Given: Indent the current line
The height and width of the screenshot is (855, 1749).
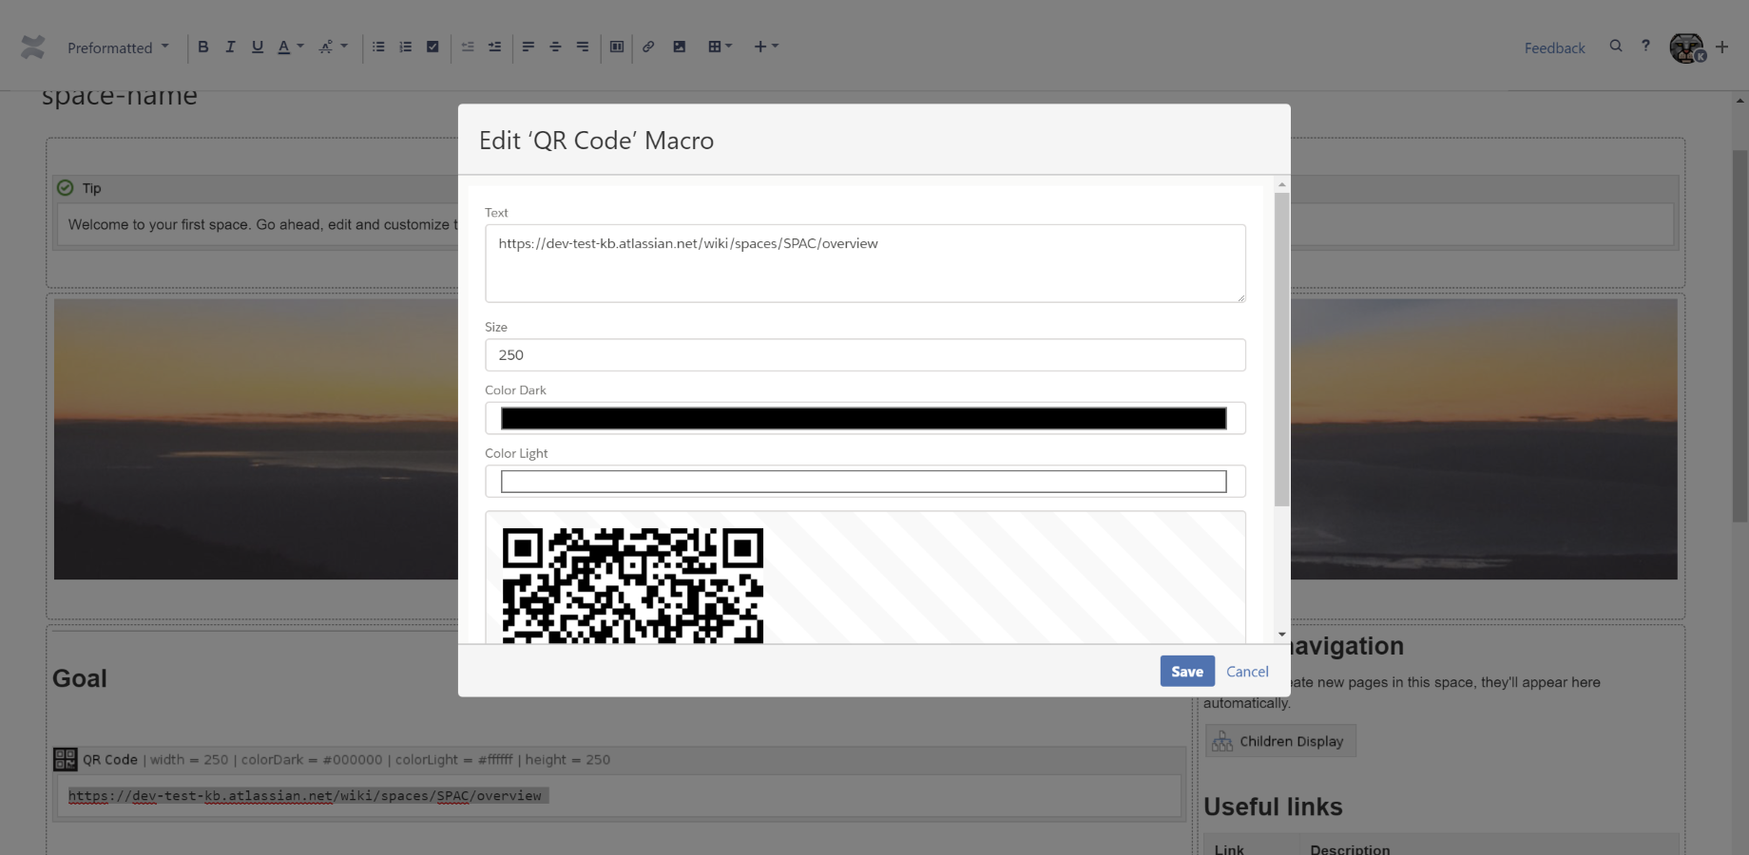Looking at the screenshot, I should (x=494, y=47).
